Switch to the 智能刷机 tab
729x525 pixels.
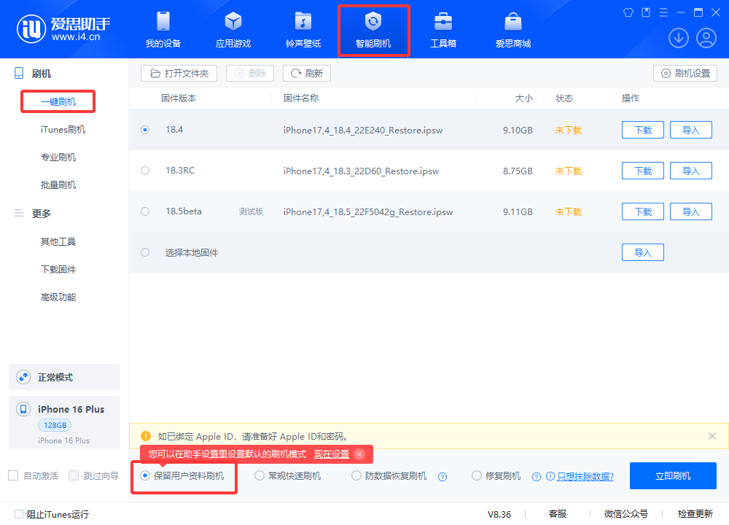[374, 29]
